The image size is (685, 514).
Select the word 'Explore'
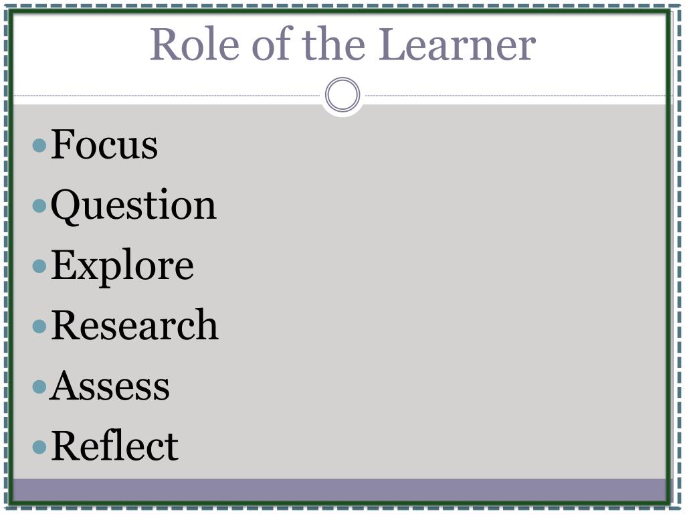[122, 266]
